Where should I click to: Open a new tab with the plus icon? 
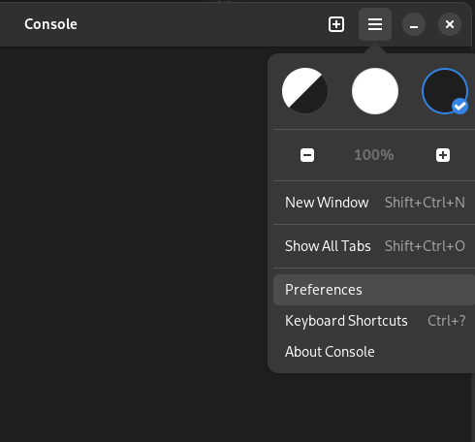pyautogui.click(x=336, y=24)
